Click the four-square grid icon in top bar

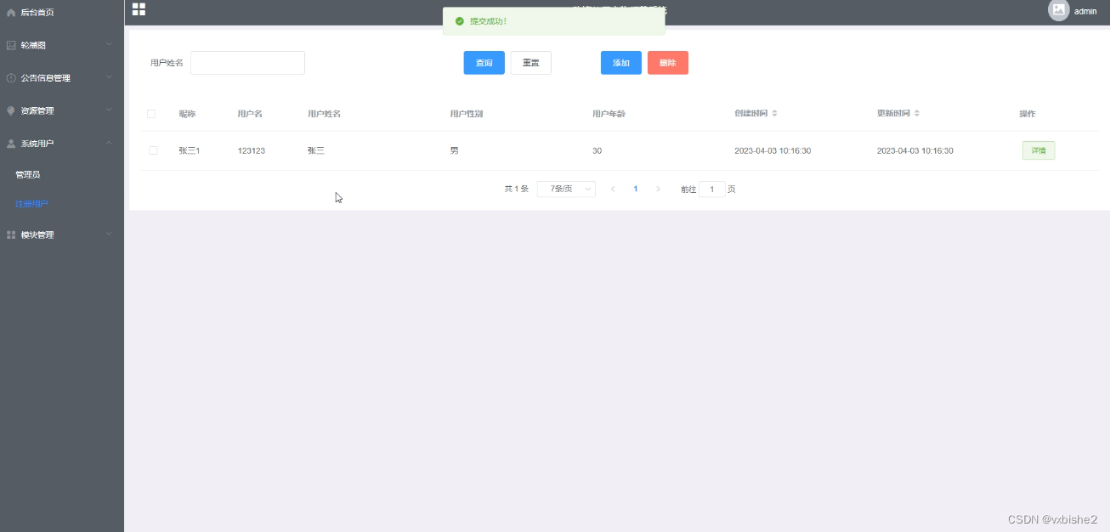[139, 9]
